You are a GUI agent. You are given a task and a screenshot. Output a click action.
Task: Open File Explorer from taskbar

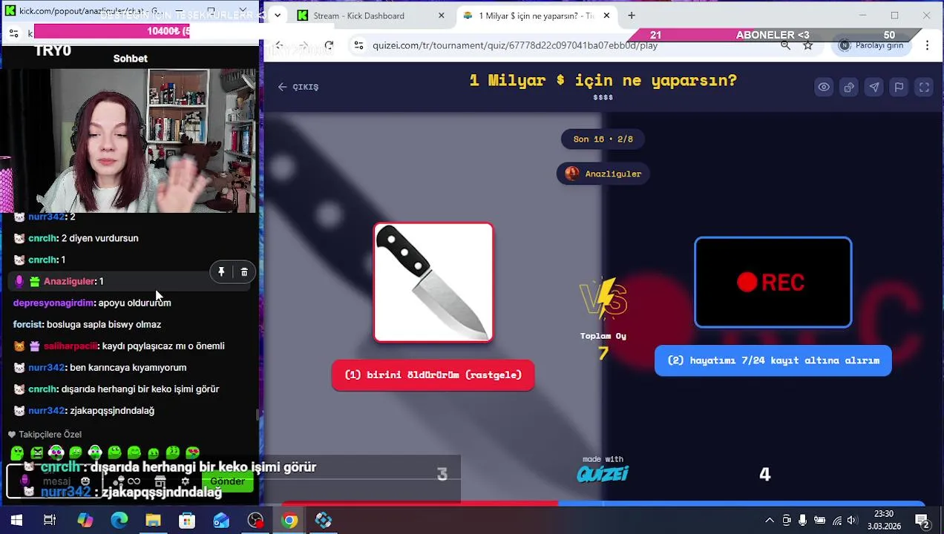click(153, 521)
